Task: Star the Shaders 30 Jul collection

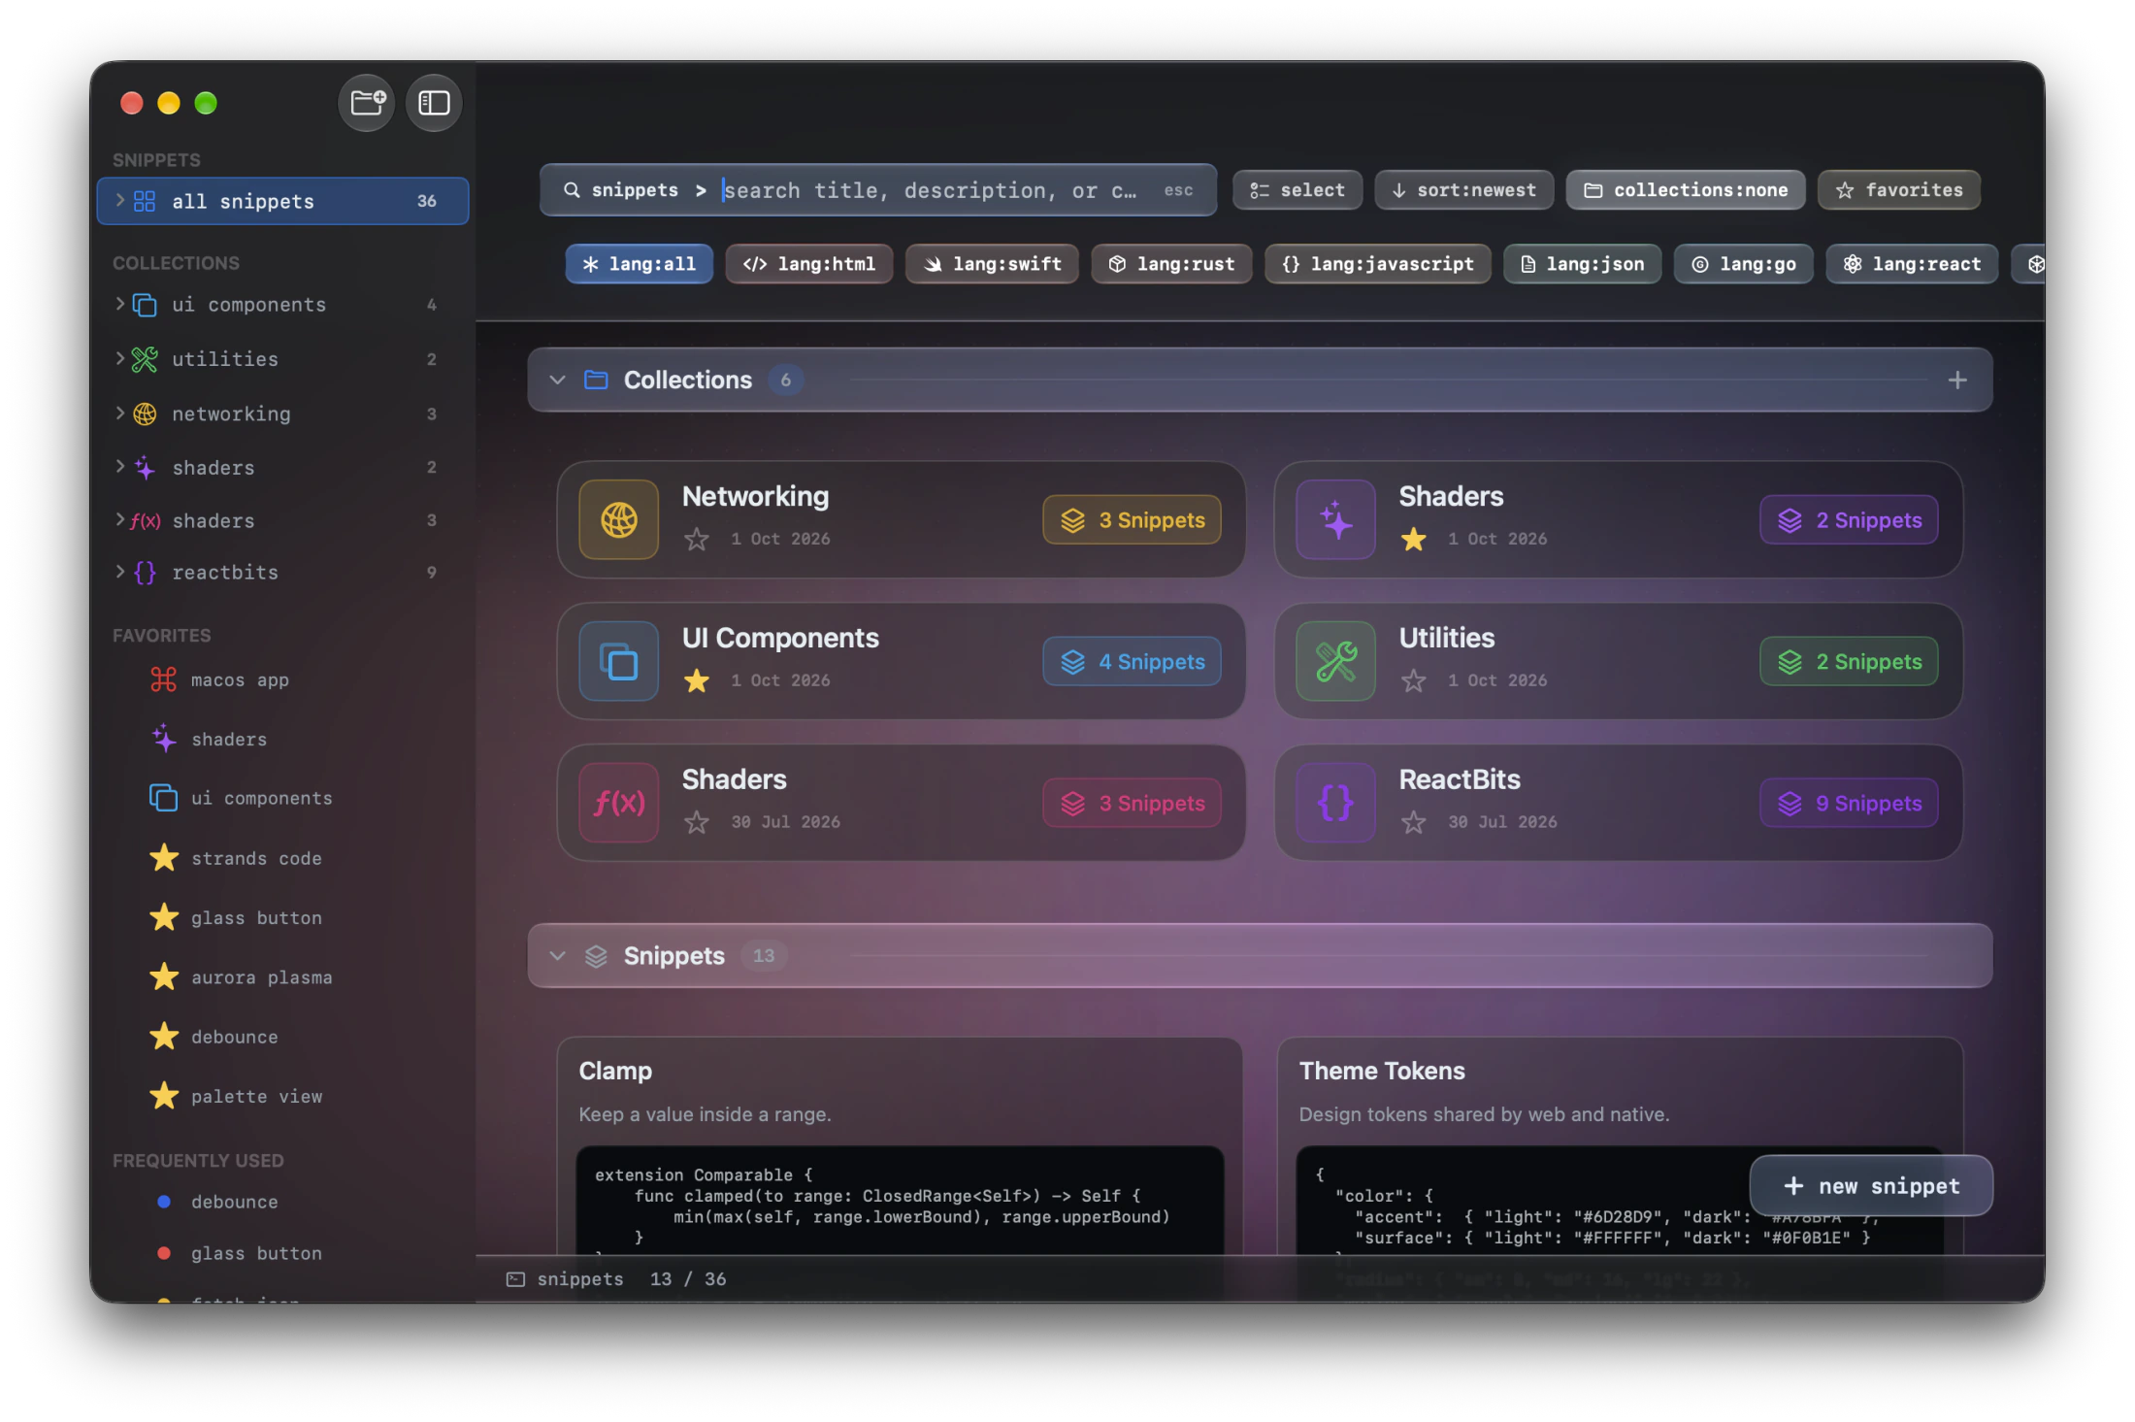Action: click(697, 822)
